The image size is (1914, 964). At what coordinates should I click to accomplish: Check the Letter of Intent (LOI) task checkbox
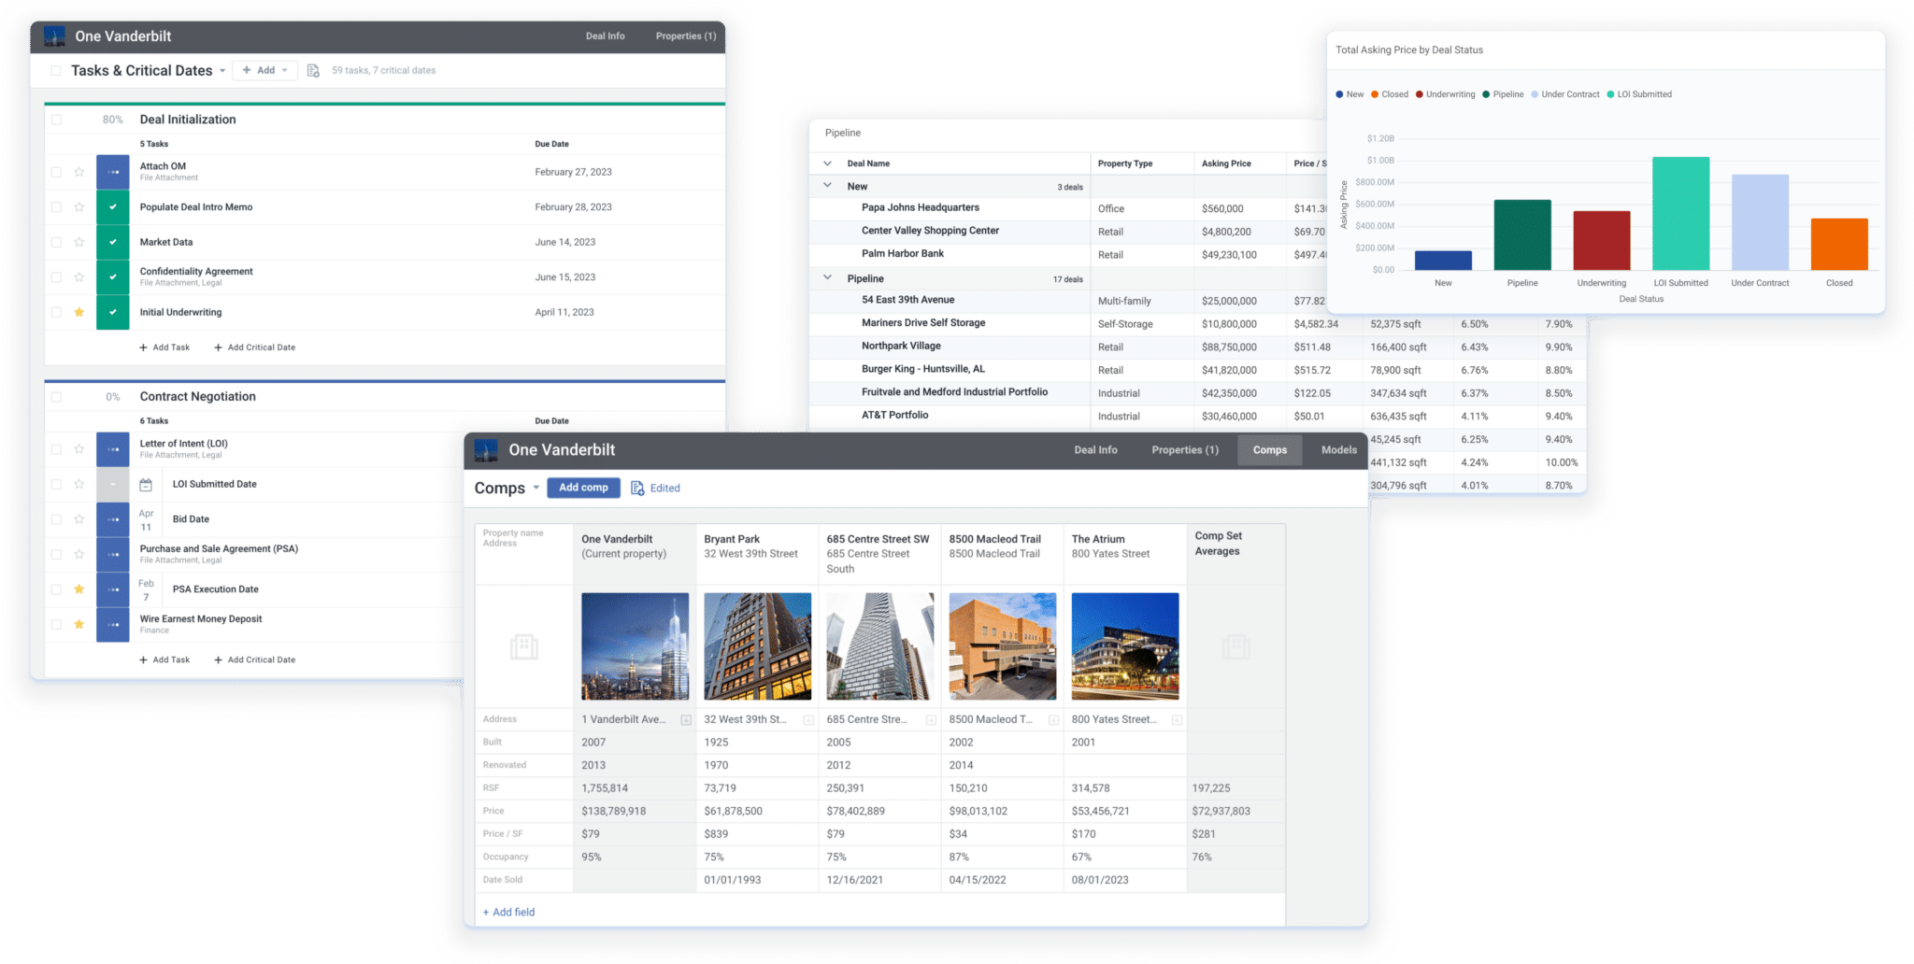[56, 448]
